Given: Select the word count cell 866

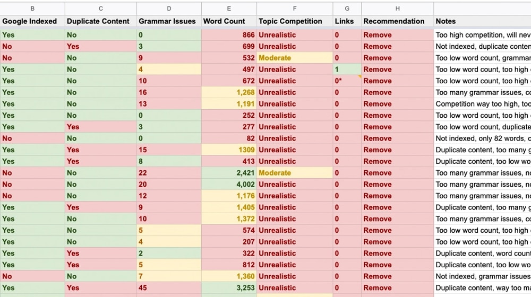Looking at the screenshot, I should (229, 35).
